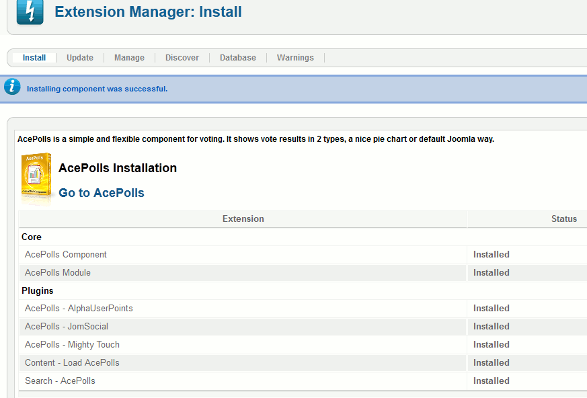Switch to the Update tab

coord(80,58)
